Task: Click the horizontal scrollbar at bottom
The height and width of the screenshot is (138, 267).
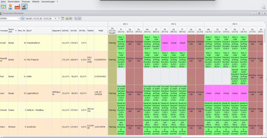Action: pyautogui.click(x=130, y=137)
